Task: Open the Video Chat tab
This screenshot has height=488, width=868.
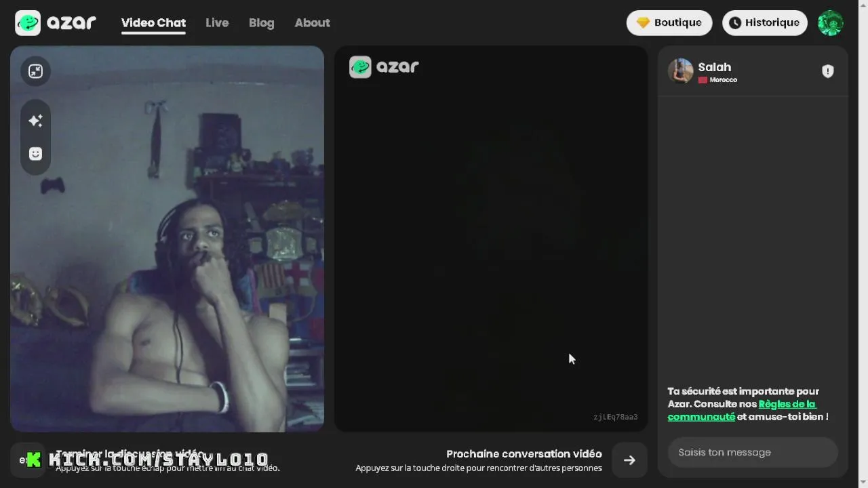Action: (x=153, y=22)
